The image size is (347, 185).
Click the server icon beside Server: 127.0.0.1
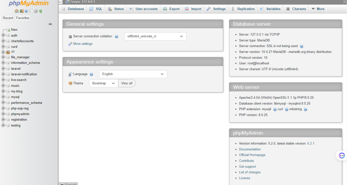click(67, 2)
